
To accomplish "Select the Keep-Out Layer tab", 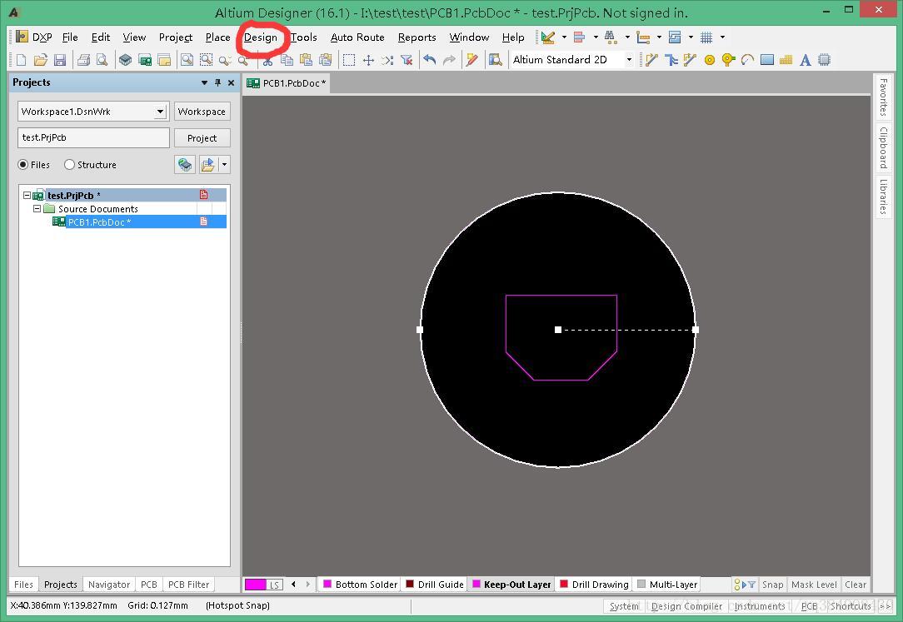I will 512,585.
